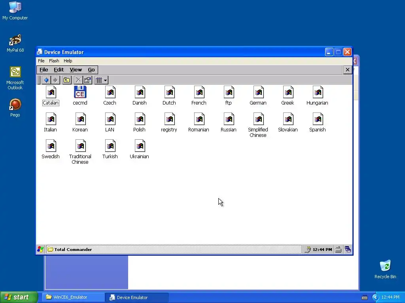The height and width of the screenshot is (303, 405).
Task: Select the LAN file icon
Action: point(110,119)
